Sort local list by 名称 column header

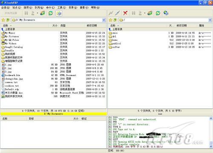coord(24,25)
